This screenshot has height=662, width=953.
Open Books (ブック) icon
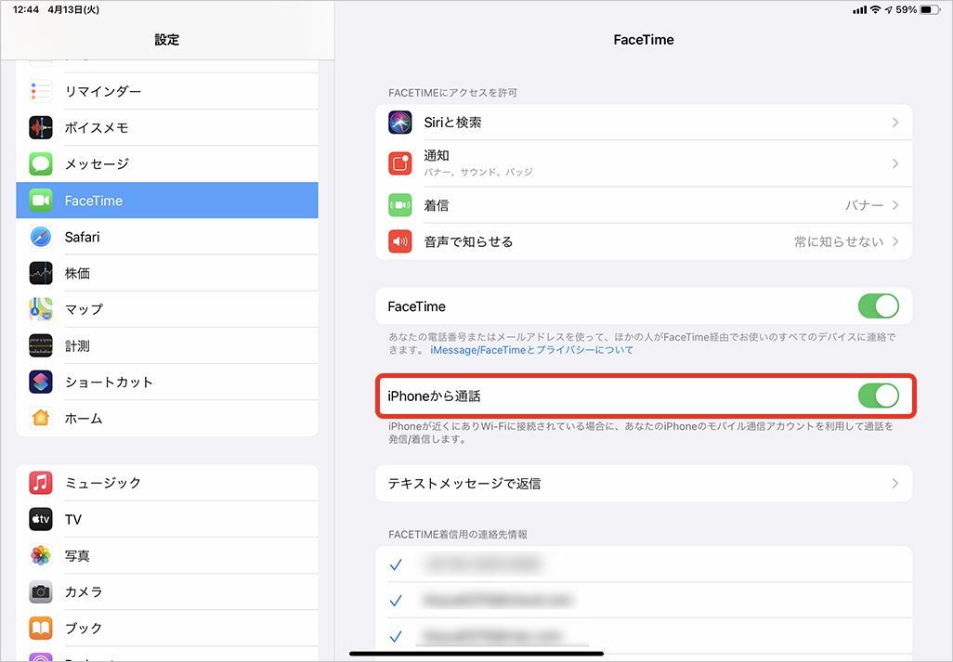pyautogui.click(x=41, y=628)
